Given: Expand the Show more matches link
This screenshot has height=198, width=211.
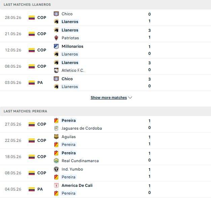Looking at the screenshot, I should click(109, 97).
